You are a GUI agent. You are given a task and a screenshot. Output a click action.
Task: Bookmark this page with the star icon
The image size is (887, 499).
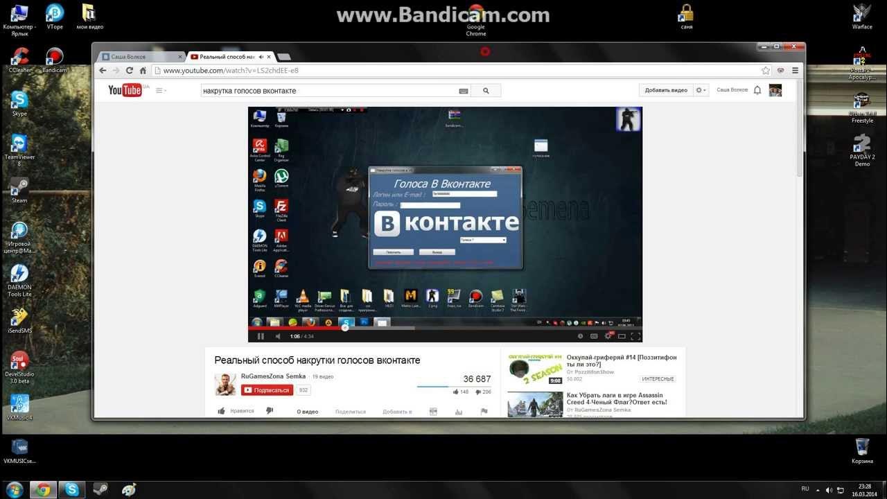click(765, 71)
